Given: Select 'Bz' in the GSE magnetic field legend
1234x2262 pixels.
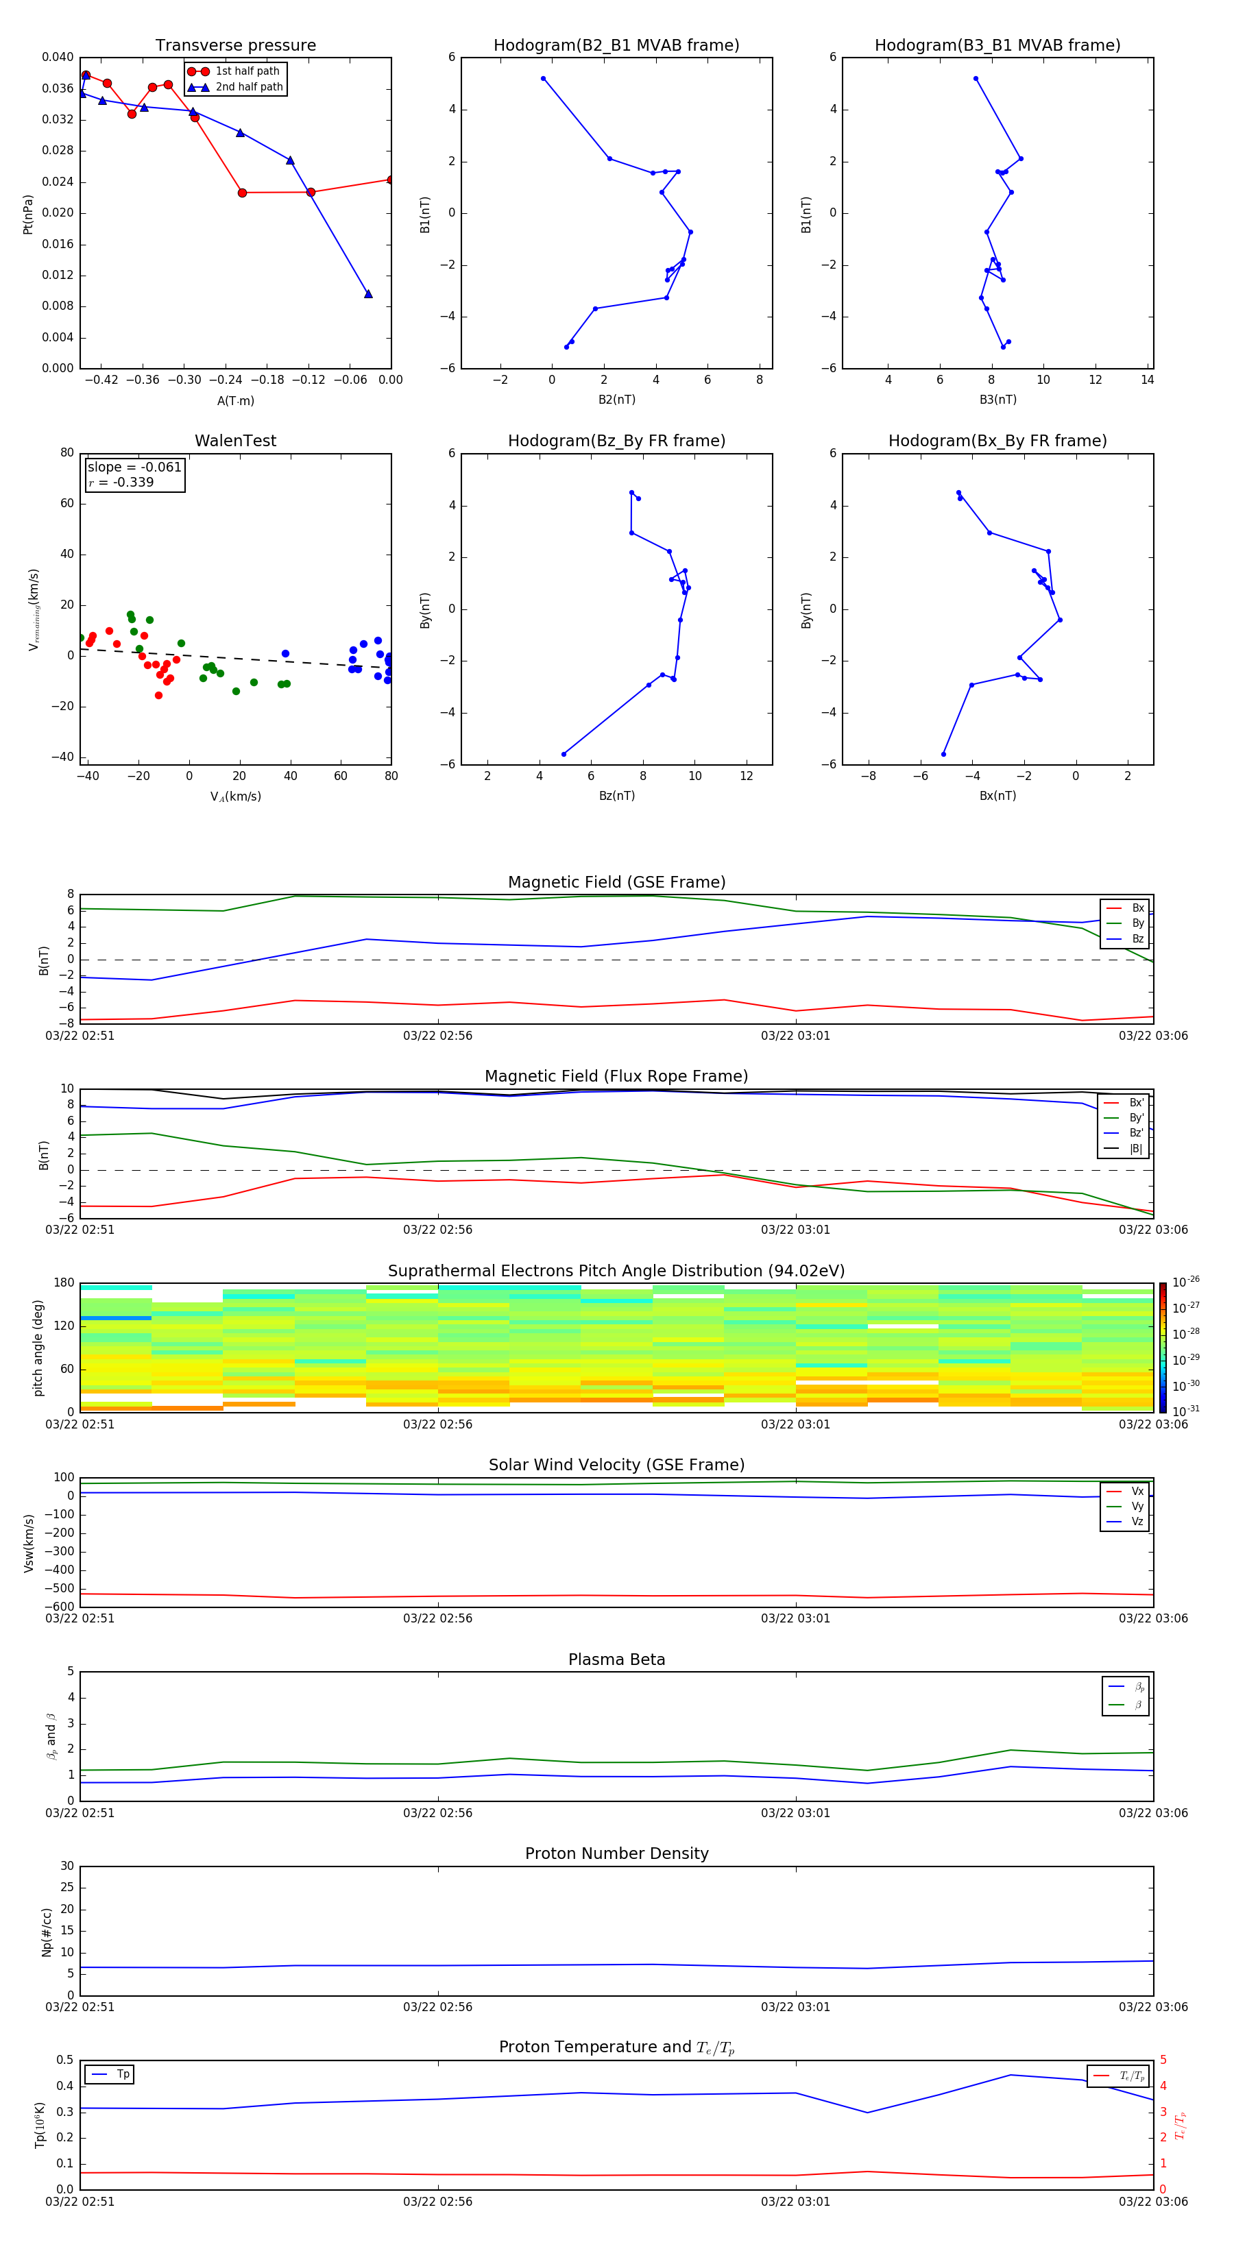Looking at the screenshot, I should pyautogui.click(x=1126, y=938).
